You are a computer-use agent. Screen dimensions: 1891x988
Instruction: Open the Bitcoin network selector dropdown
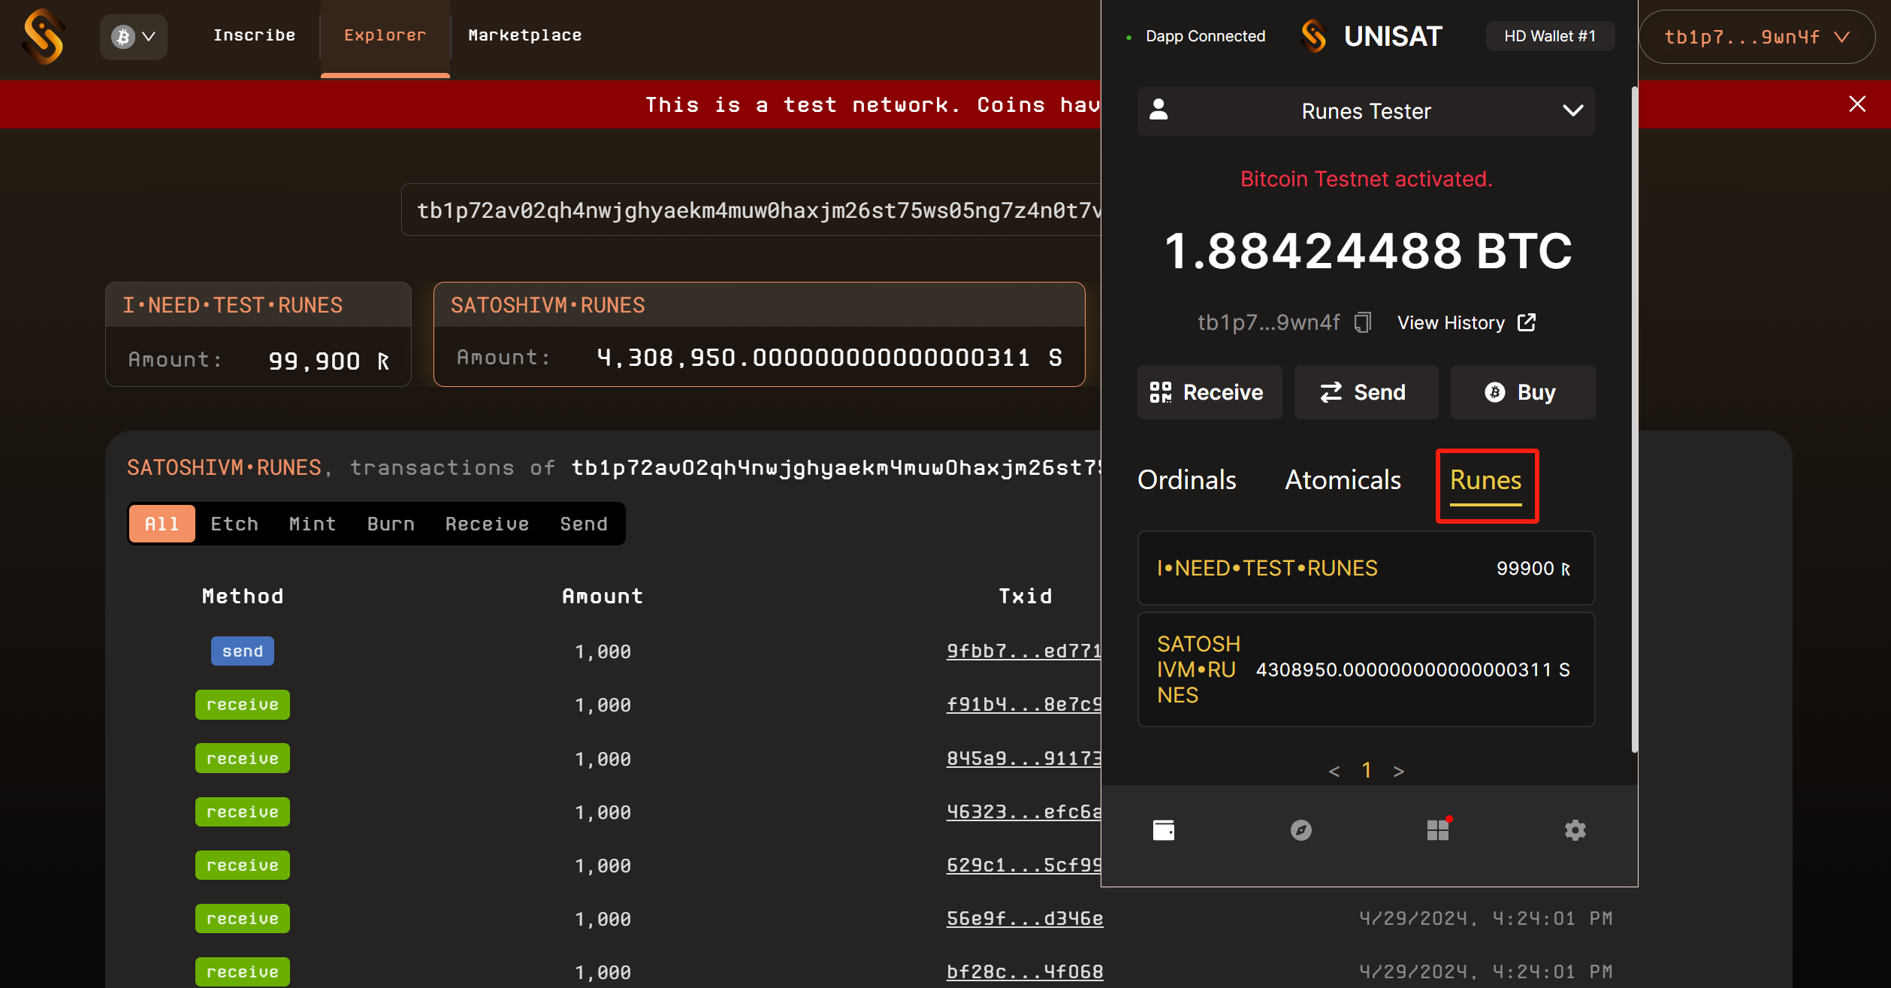134,36
